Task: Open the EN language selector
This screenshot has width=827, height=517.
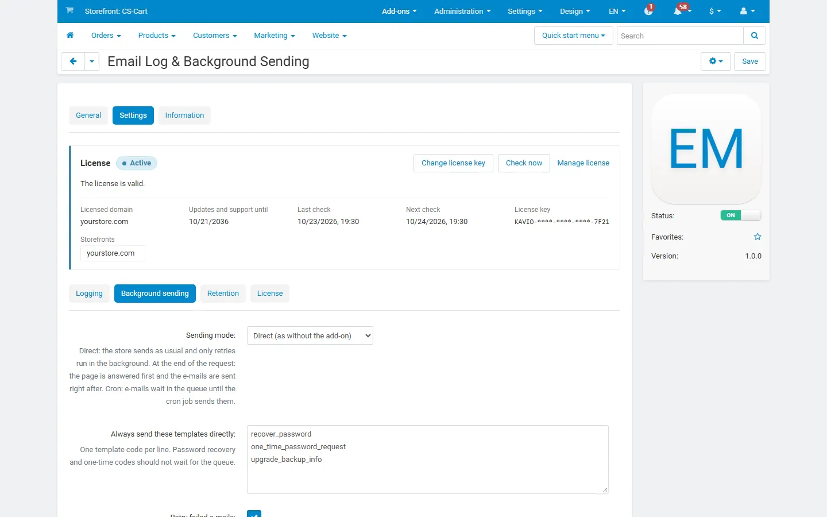Action: pos(617,11)
